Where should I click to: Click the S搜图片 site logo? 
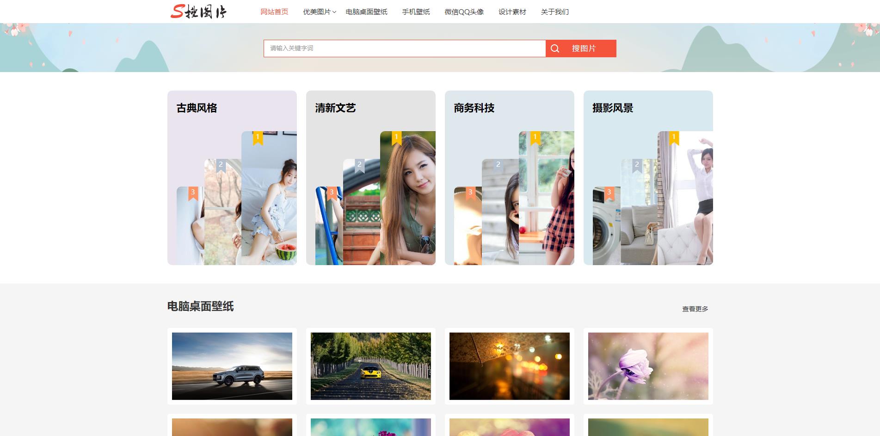tap(198, 12)
